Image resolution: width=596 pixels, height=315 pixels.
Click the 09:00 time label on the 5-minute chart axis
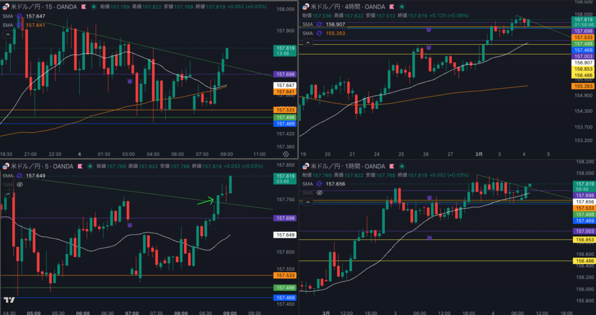point(230,313)
